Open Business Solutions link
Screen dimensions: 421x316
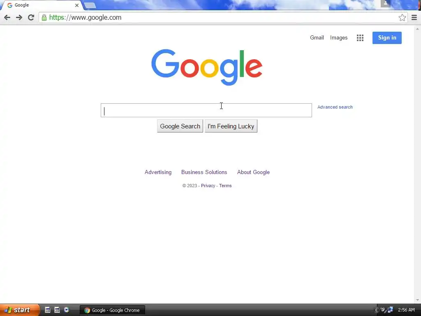204,172
